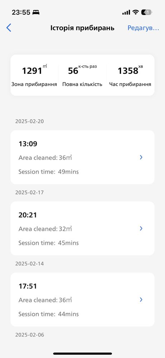
Task: Tap the cellular signal bars icon
Action: [x=126, y=13]
